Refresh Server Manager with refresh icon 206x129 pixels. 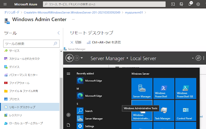point(198,58)
